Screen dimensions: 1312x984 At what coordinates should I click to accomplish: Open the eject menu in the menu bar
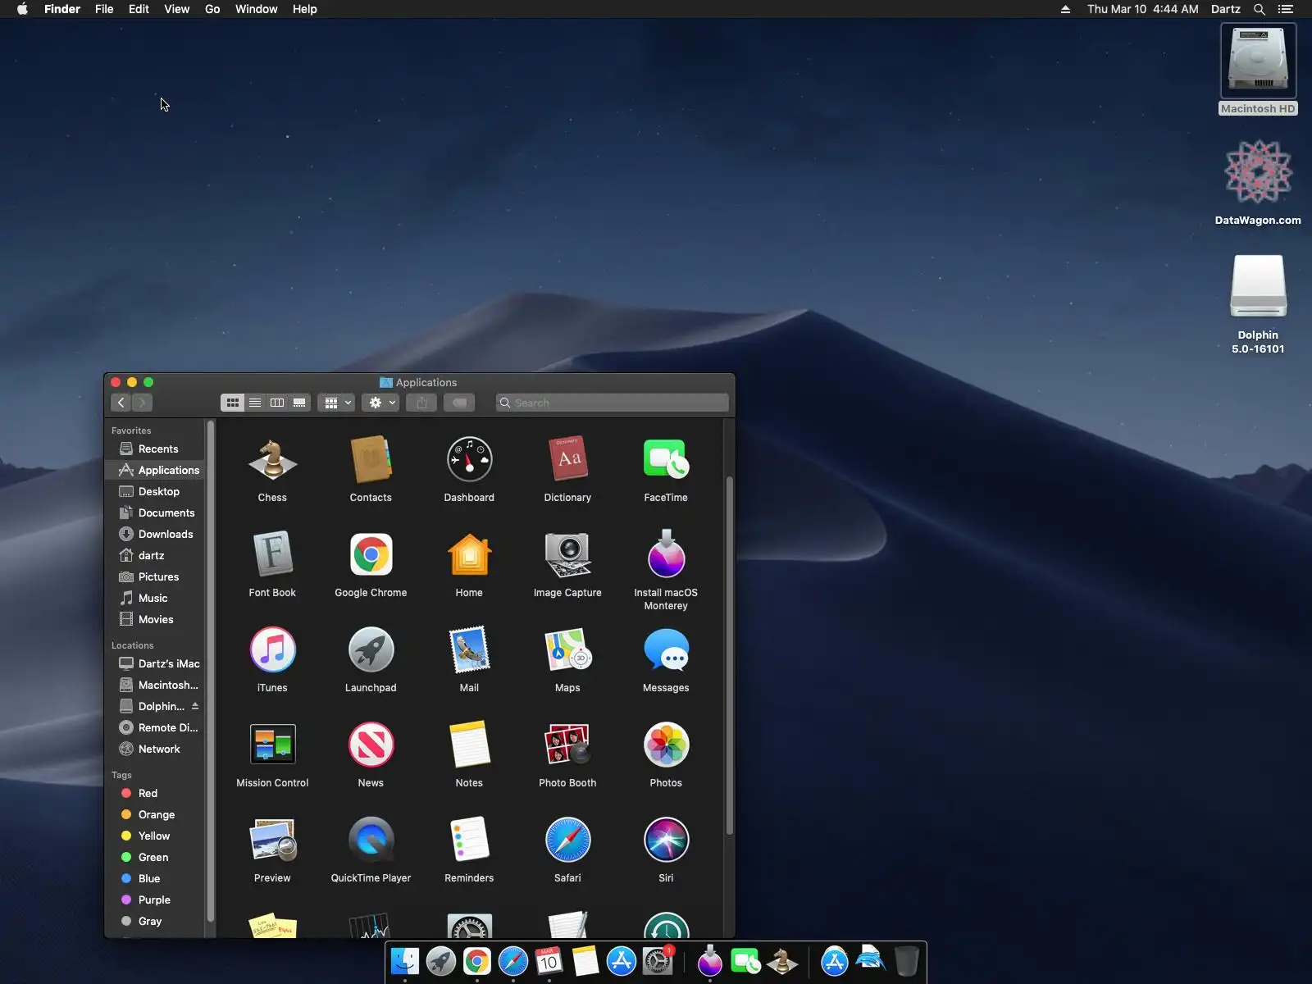1065,9
